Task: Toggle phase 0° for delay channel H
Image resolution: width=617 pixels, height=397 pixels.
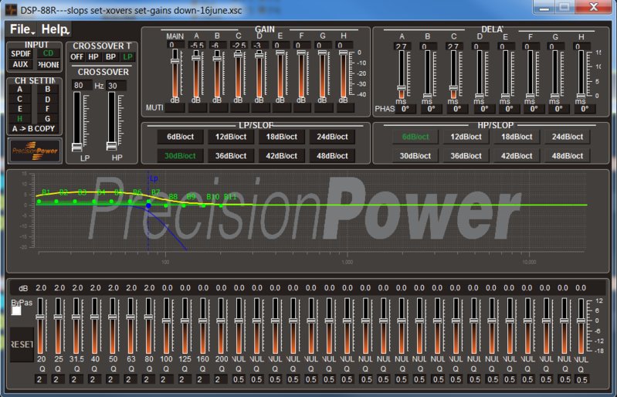Action: click(x=585, y=109)
